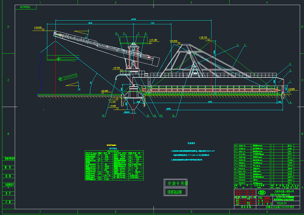The width and height of the screenshot is (304, 215).
Task: Select balloon callout number 14
Action: (103, 115)
